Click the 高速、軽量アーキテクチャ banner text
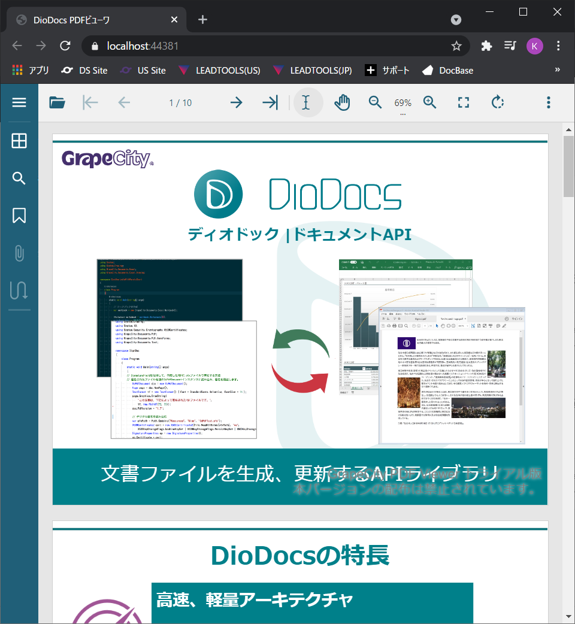 [x=255, y=599]
